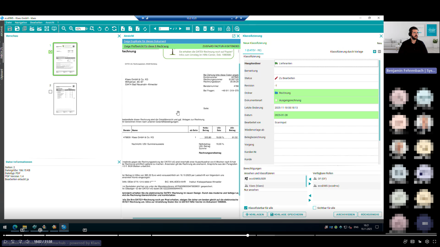Viewport: 440px width, 247px height.
Task: Enable 'Sichtbar für alle' checkbox
Action: coord(314,208)
